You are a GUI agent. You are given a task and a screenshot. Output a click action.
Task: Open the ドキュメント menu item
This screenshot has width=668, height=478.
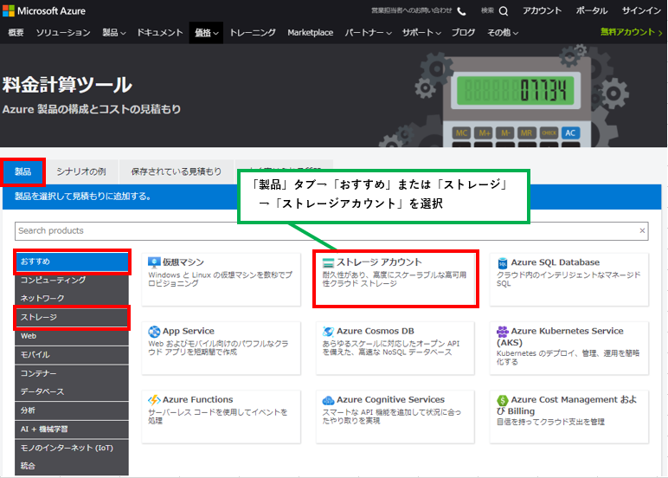160,32
